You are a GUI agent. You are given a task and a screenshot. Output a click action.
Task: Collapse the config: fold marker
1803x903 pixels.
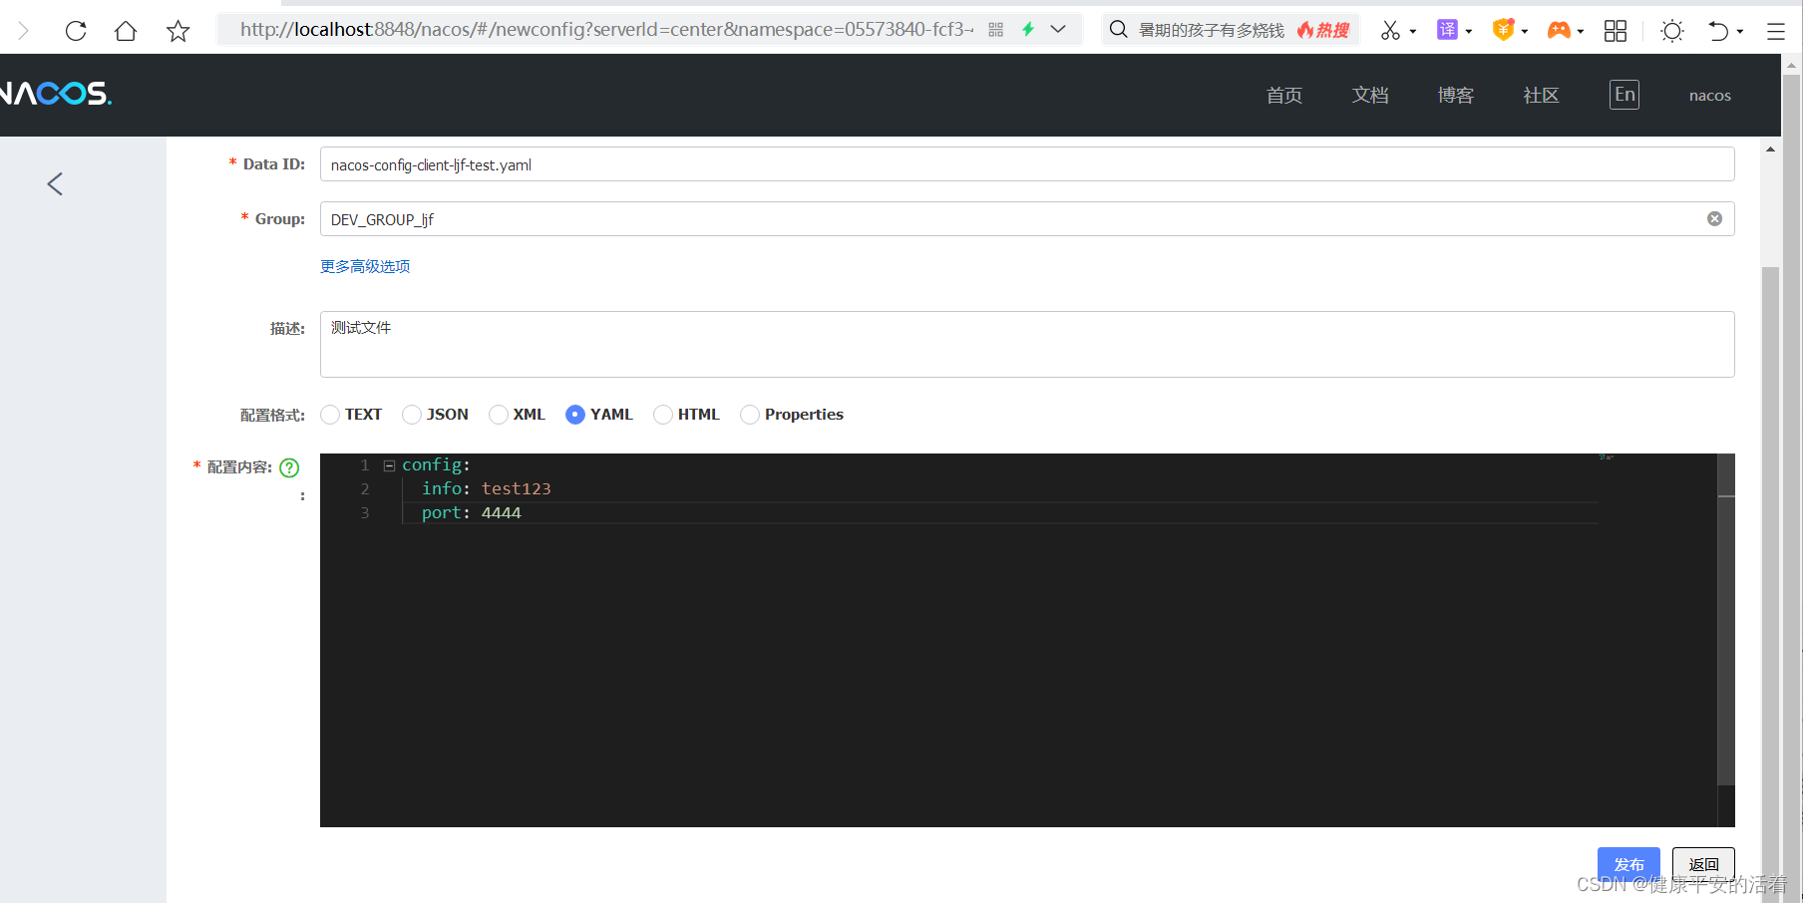(389, 465)
